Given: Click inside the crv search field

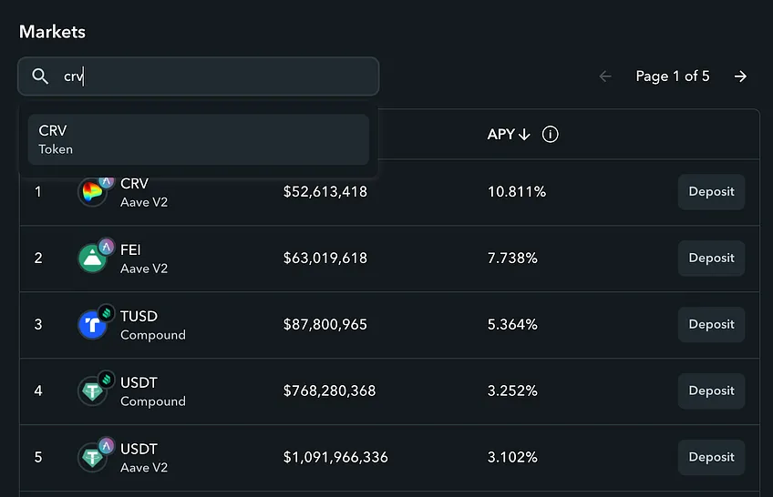Looking at the screenshot, I should tap(198, 76).
